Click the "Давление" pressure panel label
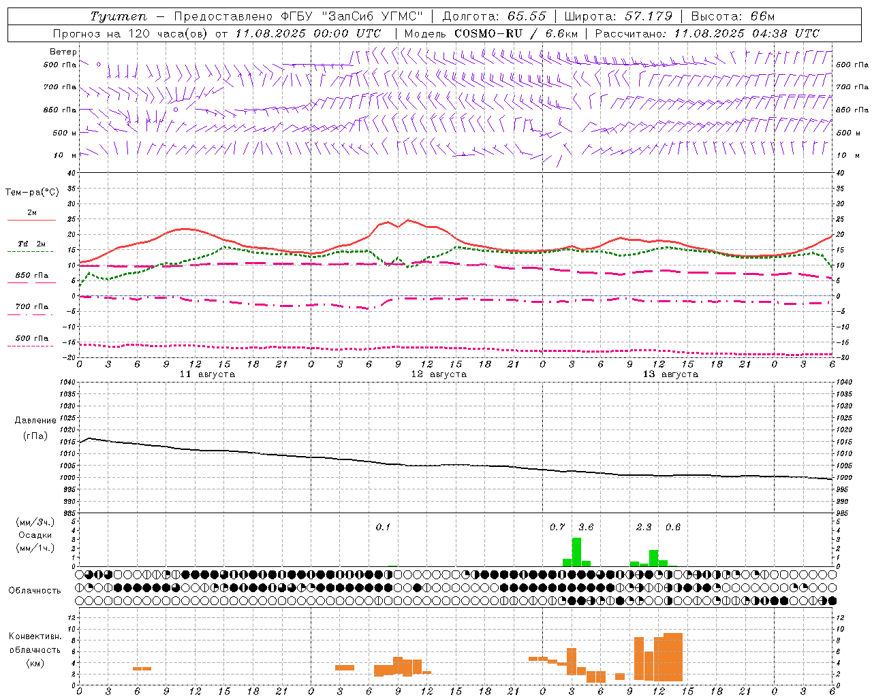 tap(35, 421)
